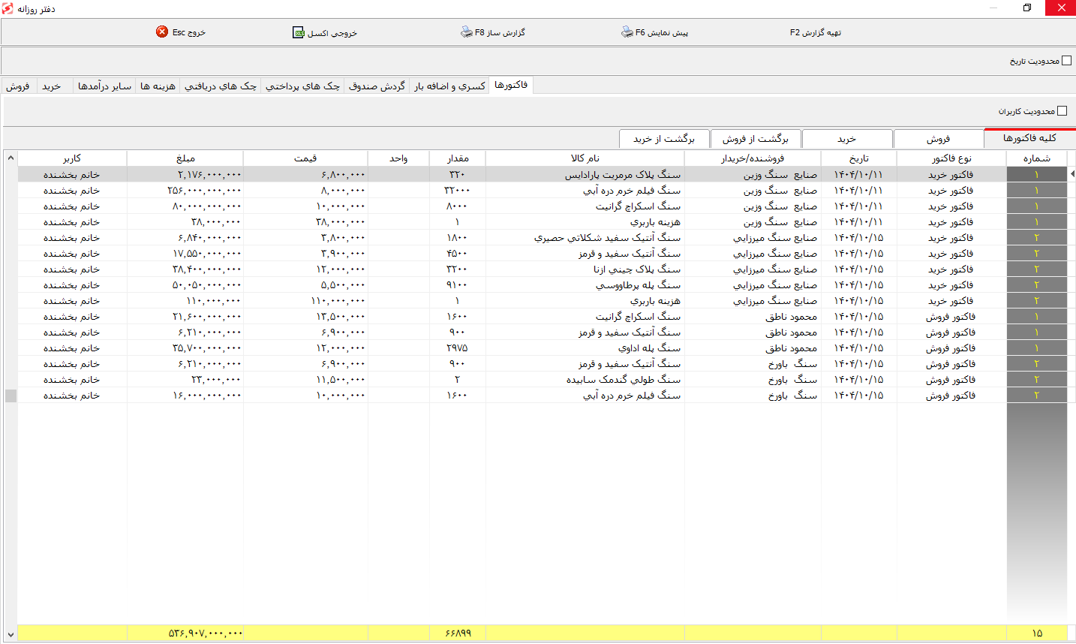The width and height of the screenshot is (1076, 644).
Task: Click the فروشنده/خریدار column header
Action: pos(753,158)
